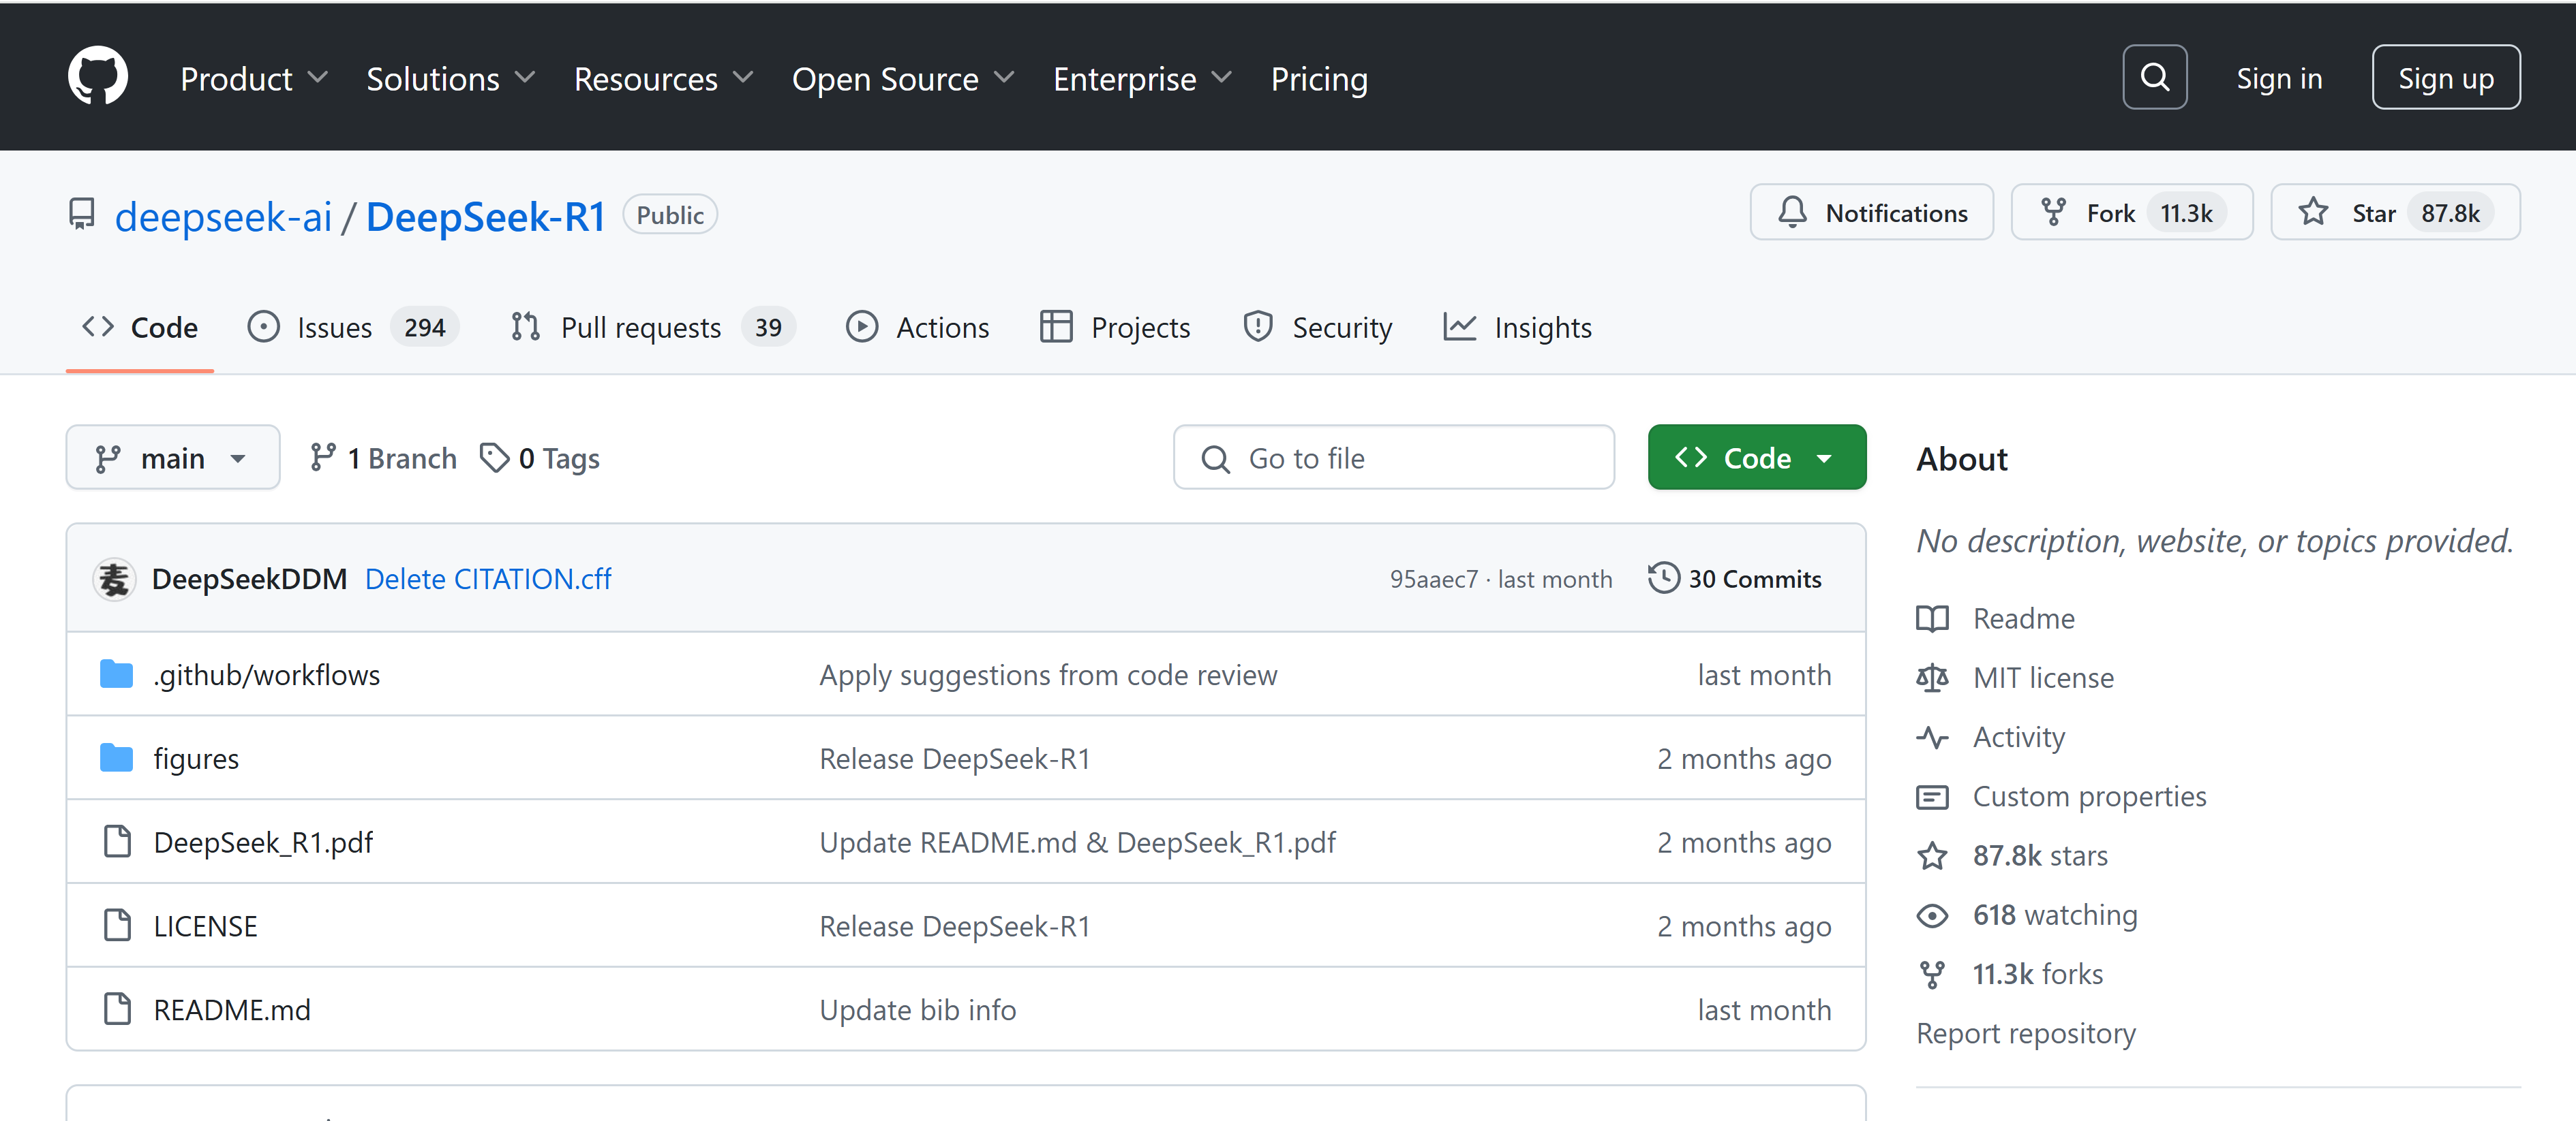Expand the Open Source menu

click(x=902, y=78)
